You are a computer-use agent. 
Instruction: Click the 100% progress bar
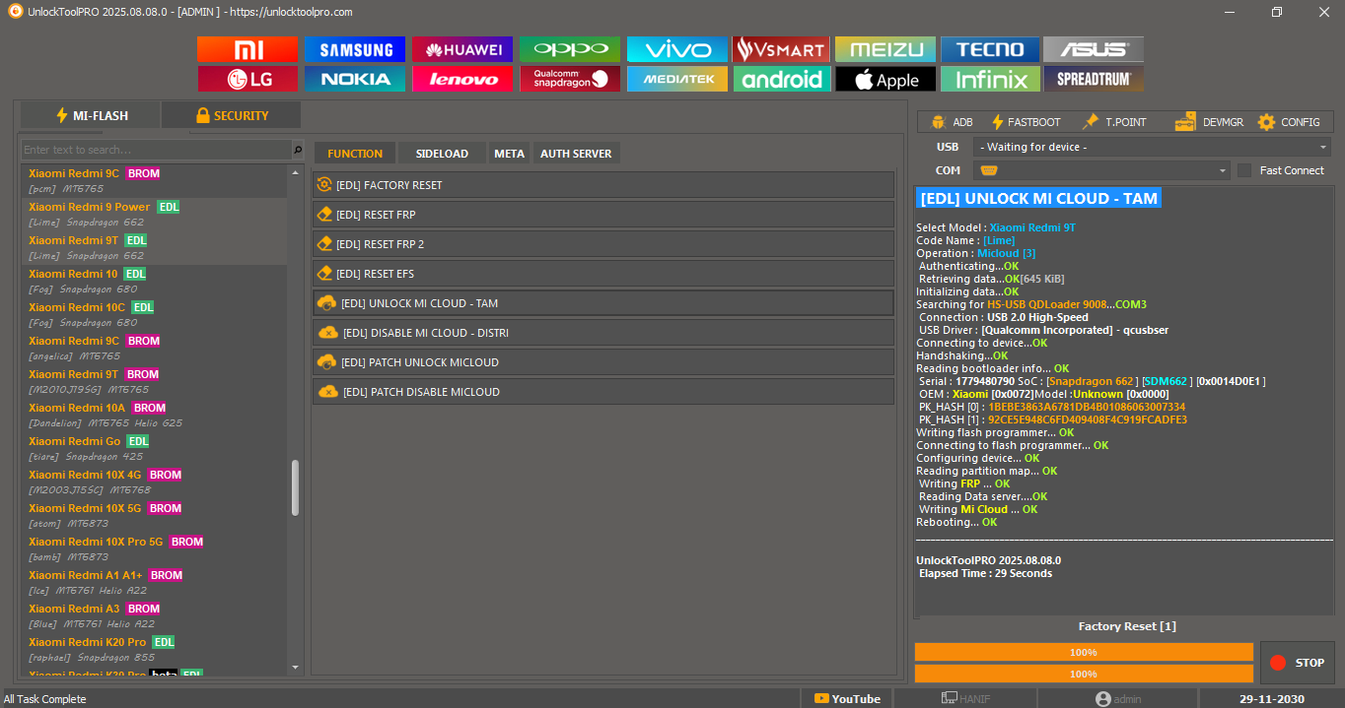point(1083,651)
